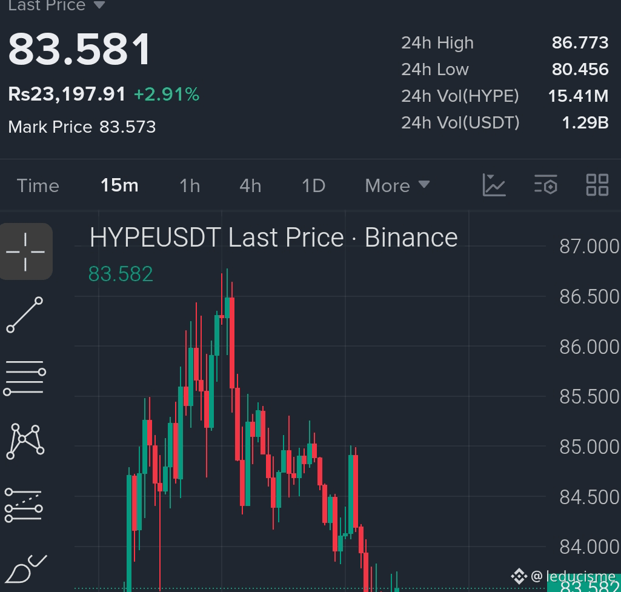Select the horizontal lines drawing tool

pos(25,377)
